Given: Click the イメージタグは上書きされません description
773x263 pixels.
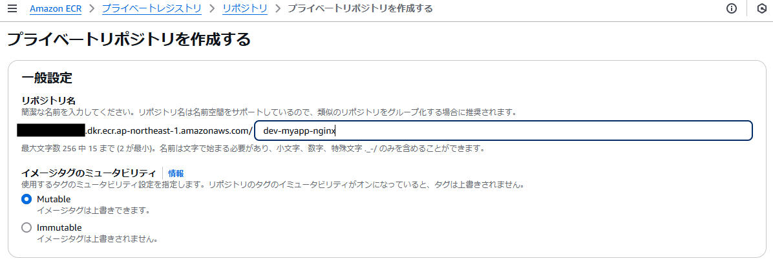Looking at the screenshot, I should pos(98,239).
